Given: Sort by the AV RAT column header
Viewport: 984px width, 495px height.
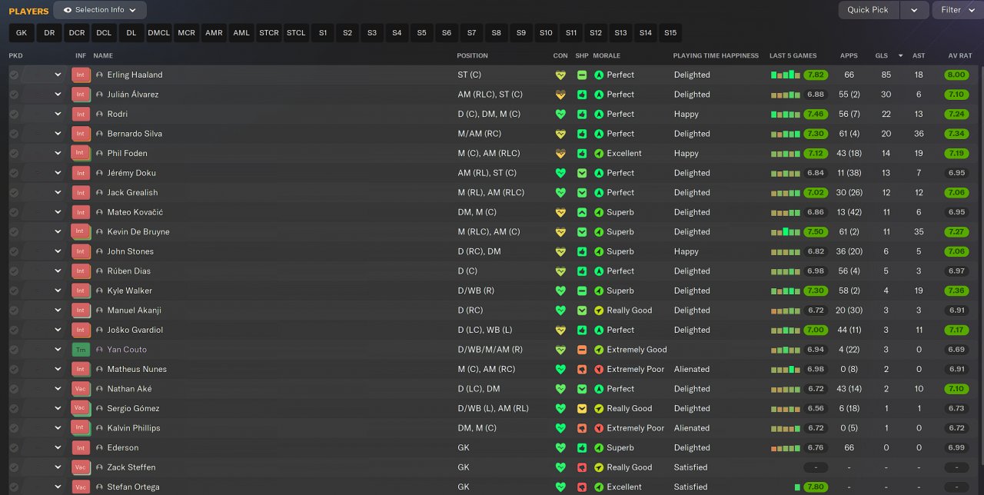Looking at the screenshot, I should (960, 56).
